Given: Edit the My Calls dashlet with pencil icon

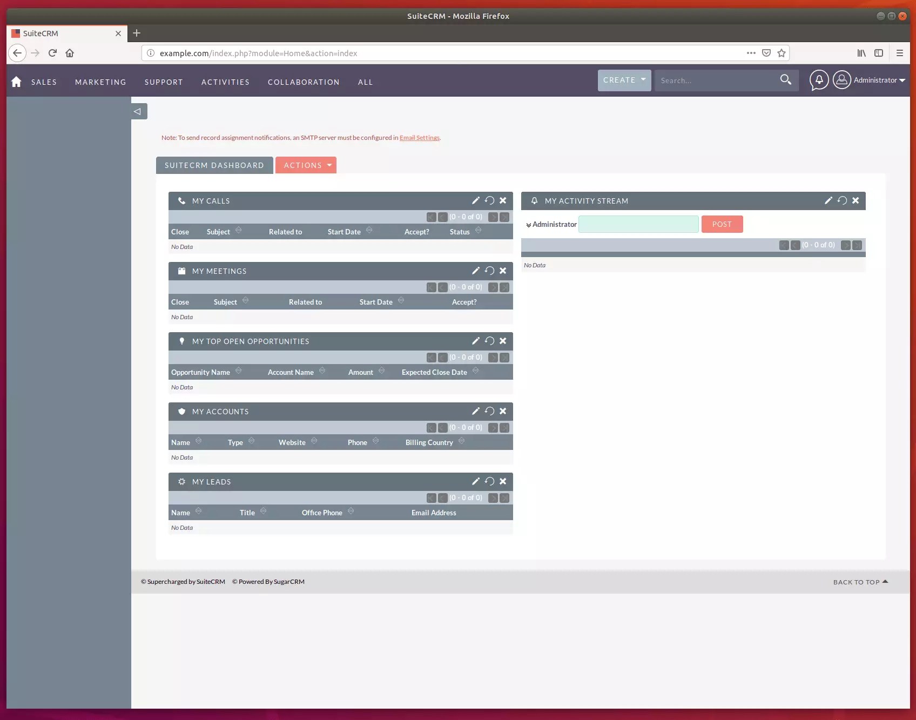Looking at the screenshot, I should pos(476,200).
